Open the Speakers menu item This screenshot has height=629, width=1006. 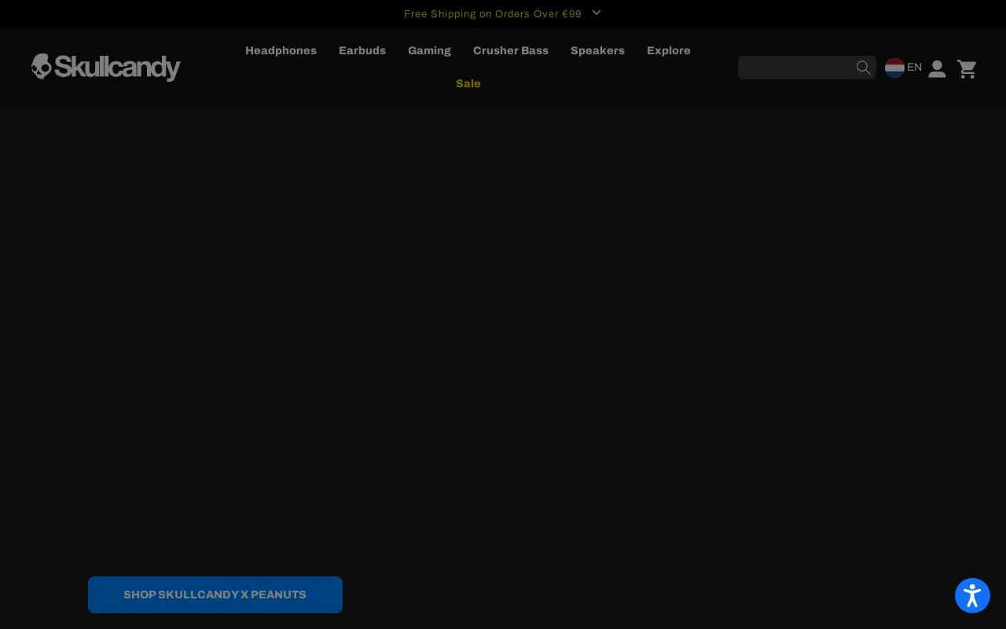[x=597, y=50]
